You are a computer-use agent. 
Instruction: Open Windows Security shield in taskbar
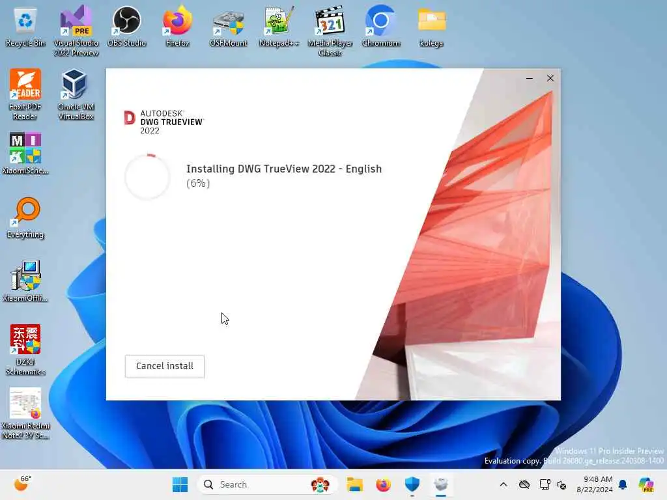click(412, 484)
